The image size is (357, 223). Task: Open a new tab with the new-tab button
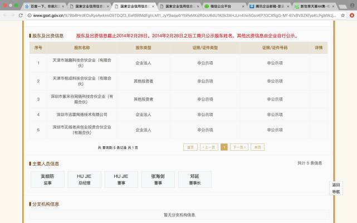(342, 7)
